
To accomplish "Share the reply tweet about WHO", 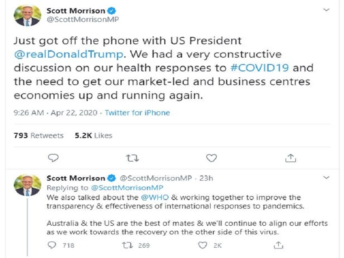I will point(279,245).
